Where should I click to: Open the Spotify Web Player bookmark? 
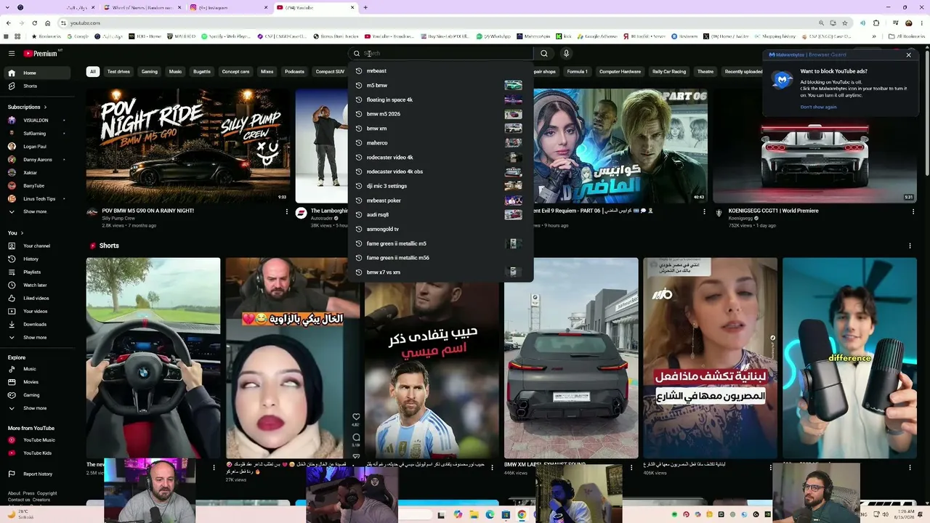(x=225, y=36)
